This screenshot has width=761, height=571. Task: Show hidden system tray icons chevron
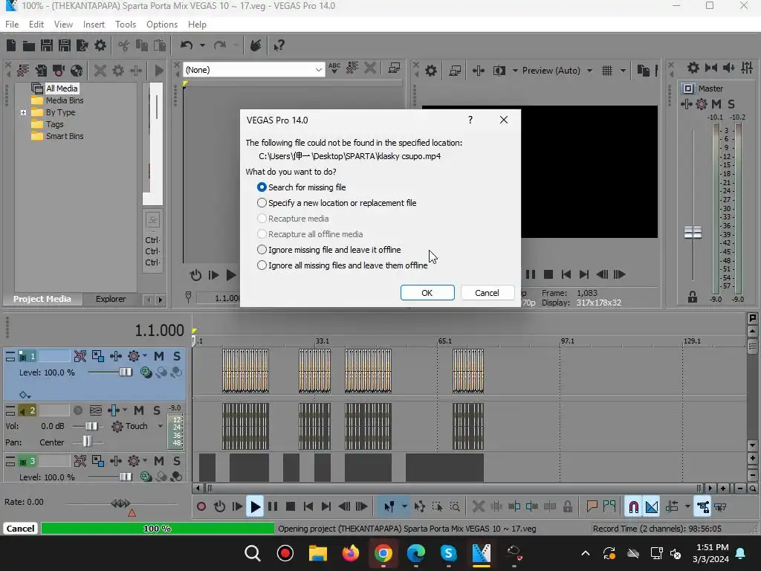pyautogui.click(x=586, y=553)
